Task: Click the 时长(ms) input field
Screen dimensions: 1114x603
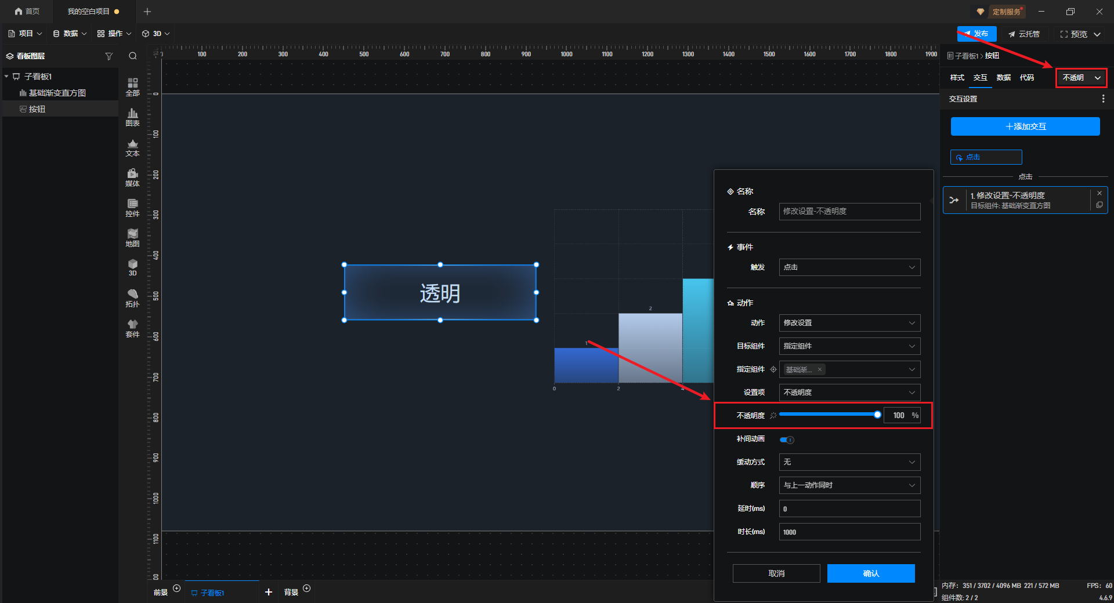Action: click(x=849, y=532)
